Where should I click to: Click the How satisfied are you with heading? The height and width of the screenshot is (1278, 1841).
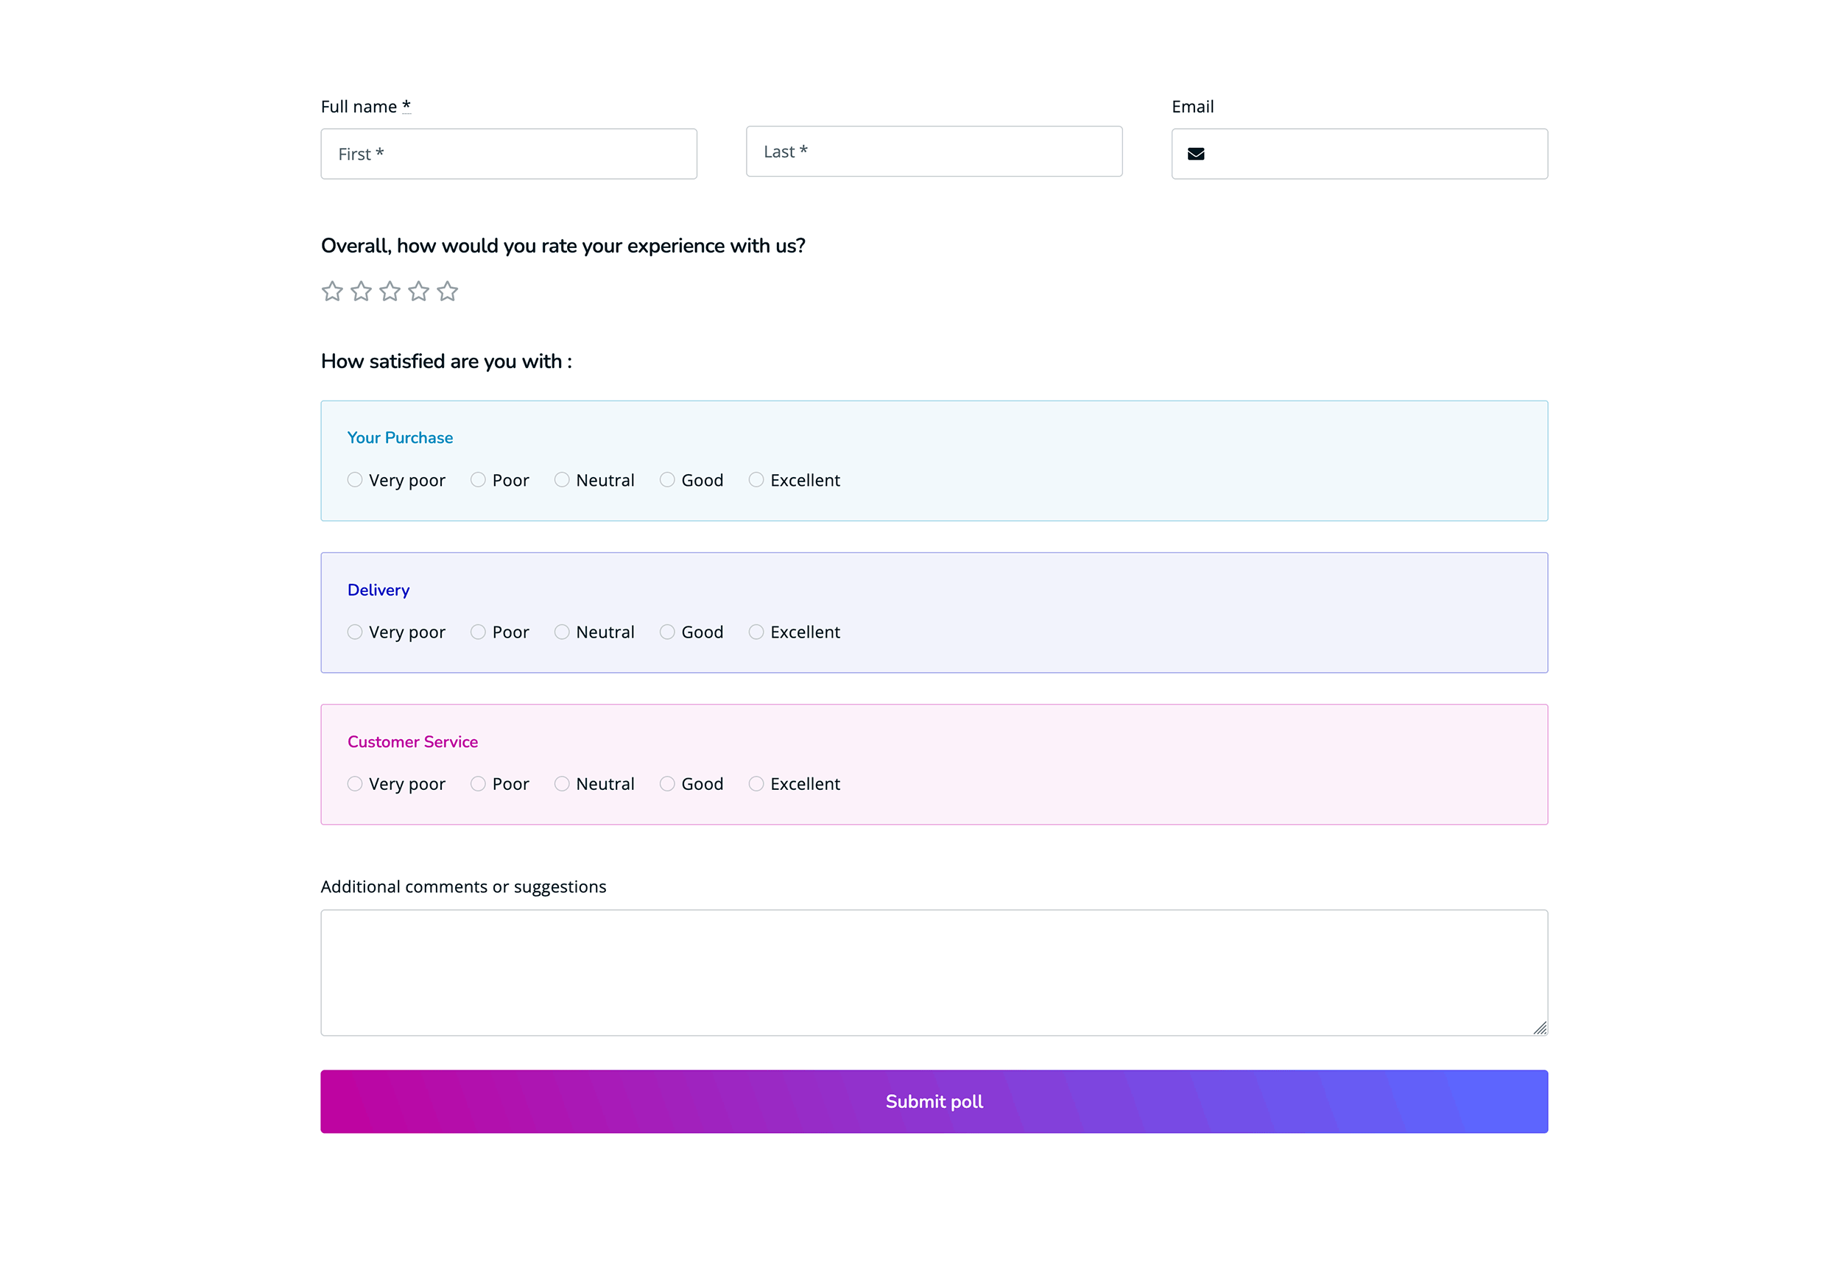[446, 361]
